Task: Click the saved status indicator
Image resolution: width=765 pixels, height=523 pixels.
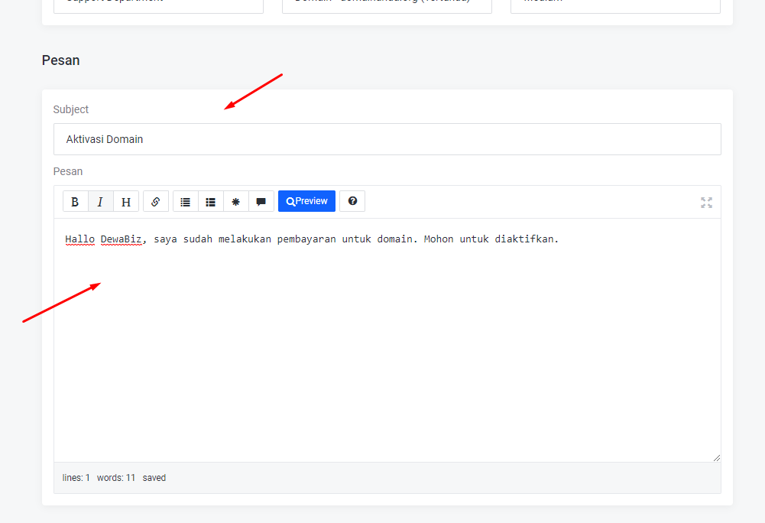Action: click(154, 478)
